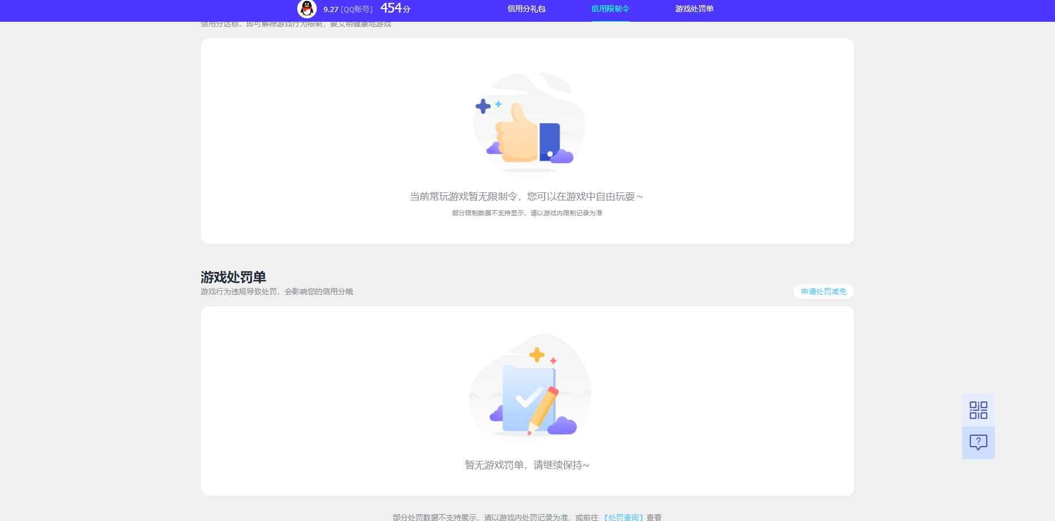1055x521 pixels.
Task: Click the 当前常玩游戏暂无限制令 message text
Action: (526, 196)
